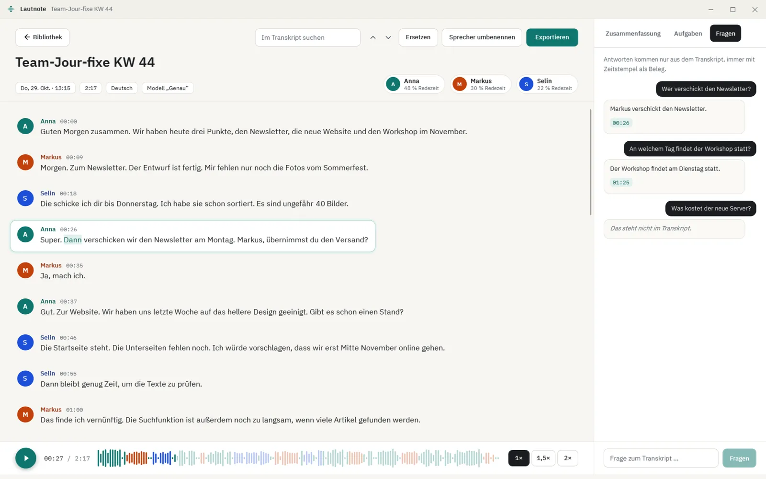
Task: Submit question with Fragen send button
Action: pyautogui.click(x=739, y=458)
